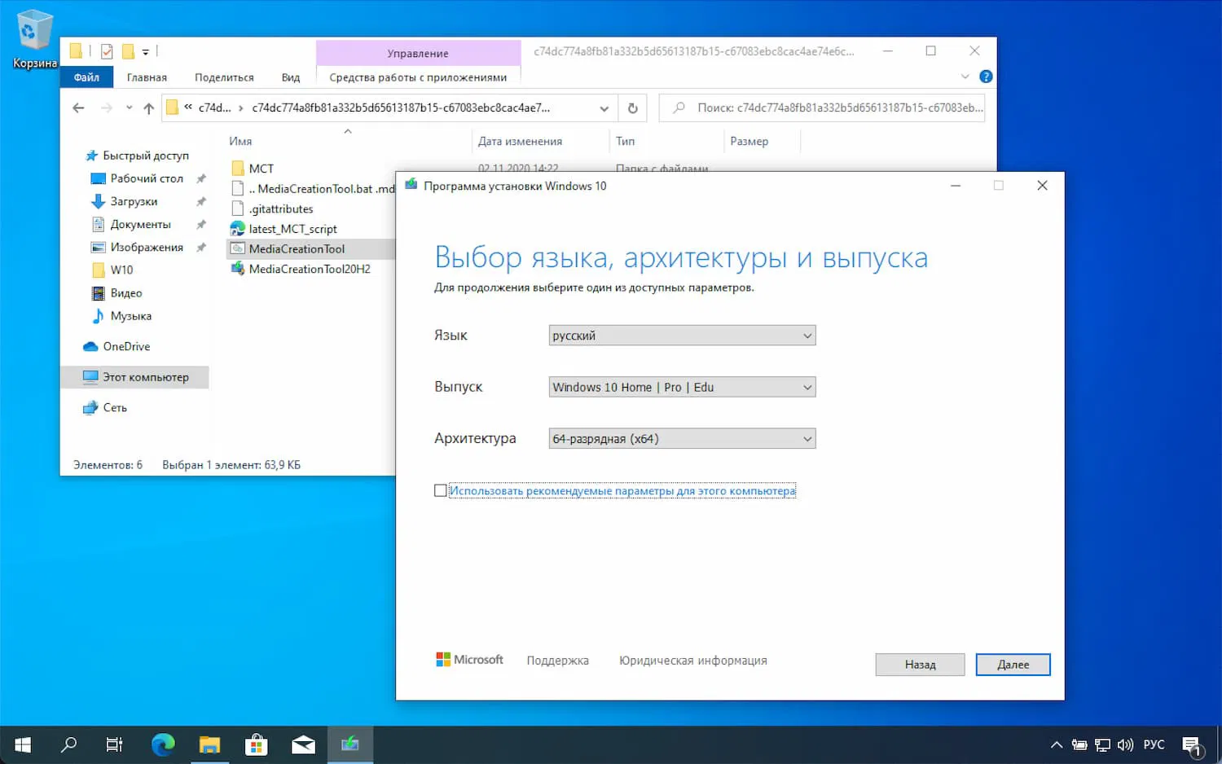Switch to the Вид ribbon tab
1222x764 pixels.
(x=291, y=77)
